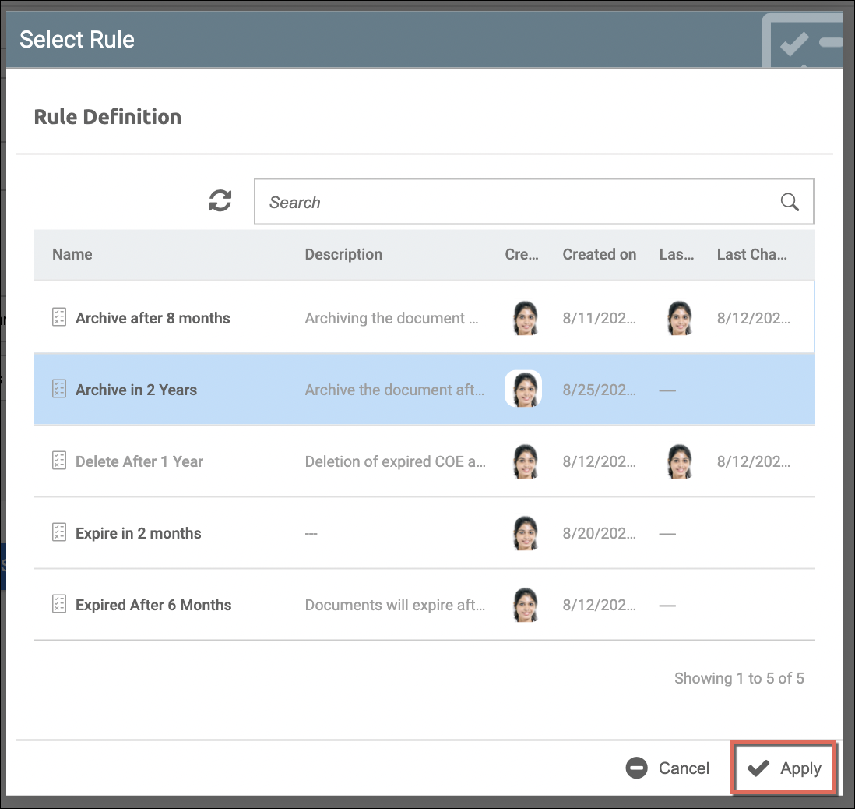Select the Archive after 8 months rule
Screen dimensions: 855x809
(153, 318)
